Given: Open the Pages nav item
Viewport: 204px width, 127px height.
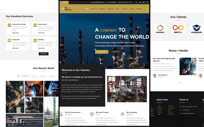Looking at the screenshot, I should [132, 9].
